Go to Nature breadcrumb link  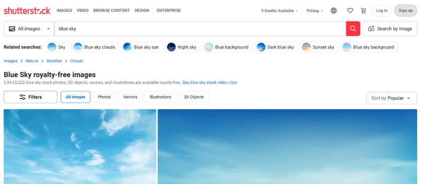click(32, 61)
